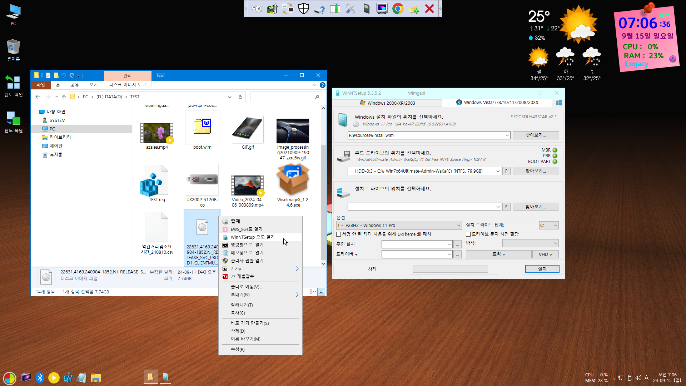This screenshot has width=686, height=386.
Task: Select azalea.mp4 video file
Action: [157, 136]
